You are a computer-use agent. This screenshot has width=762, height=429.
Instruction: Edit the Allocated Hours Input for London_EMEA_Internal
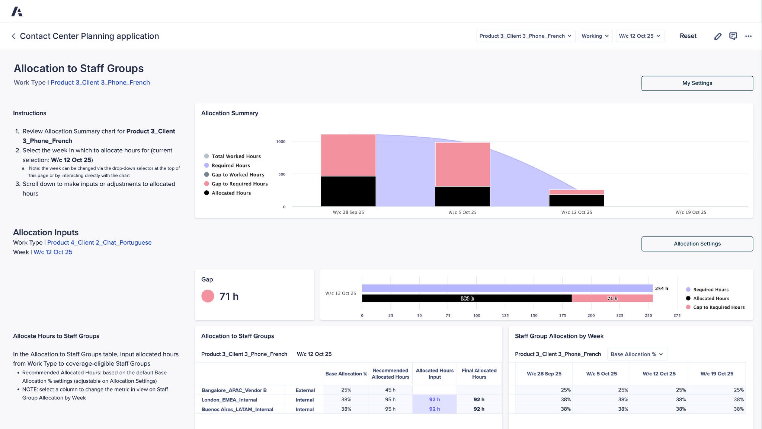click(x=434, y=399)
